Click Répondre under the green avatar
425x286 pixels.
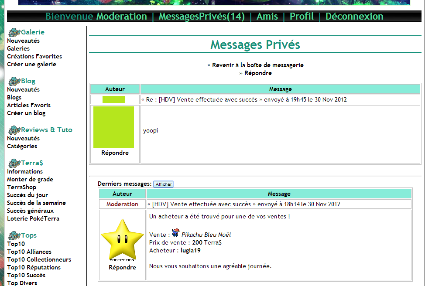pyautogui.click(x=115, y=153)
